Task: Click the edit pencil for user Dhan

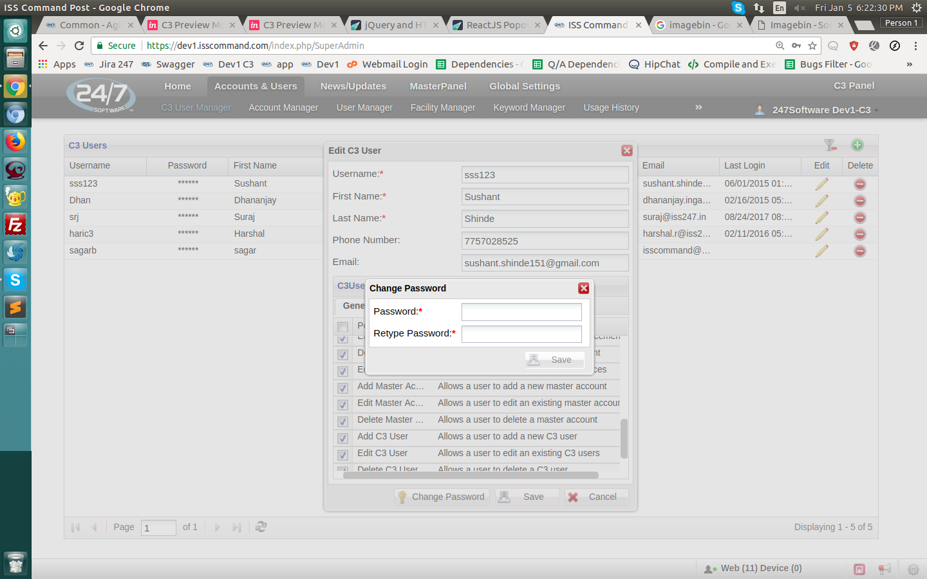Action: 821,201
